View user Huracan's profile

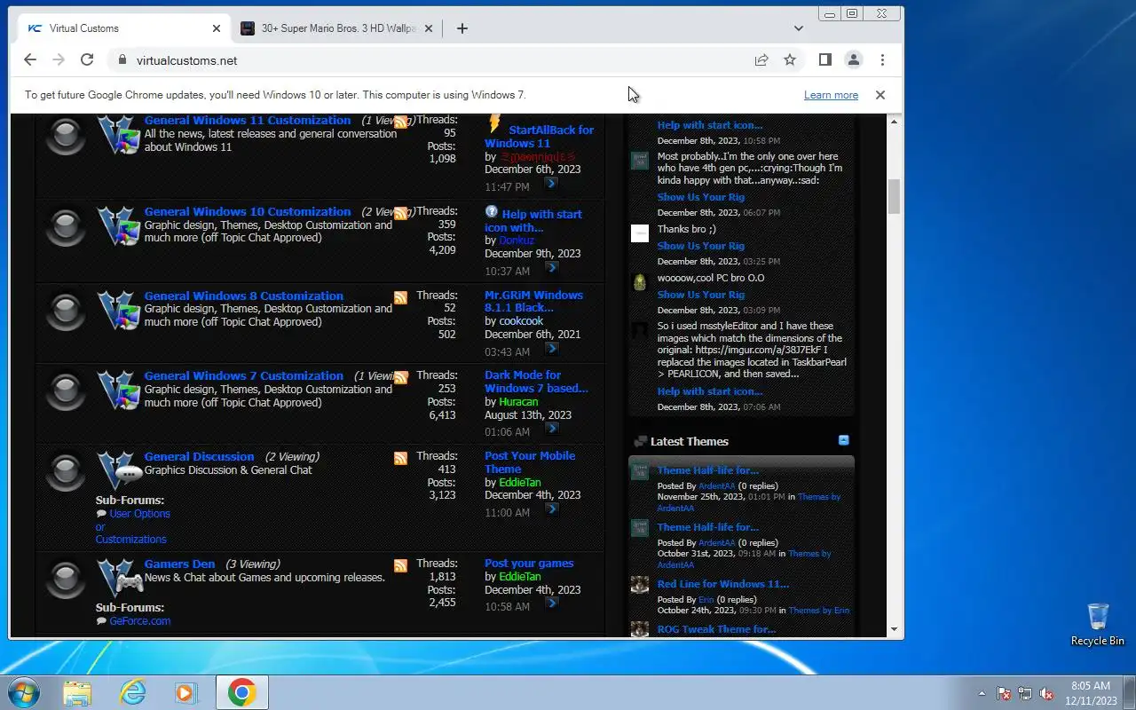[x=518, y=402]
